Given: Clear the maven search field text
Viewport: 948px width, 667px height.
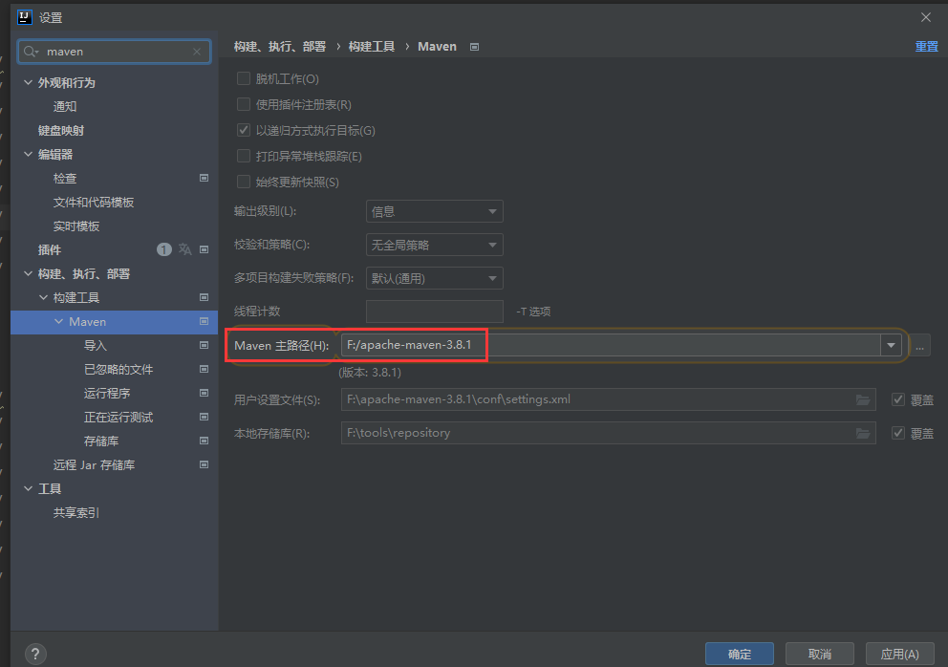Looking at the screenshot, I should tap(197, 52).
